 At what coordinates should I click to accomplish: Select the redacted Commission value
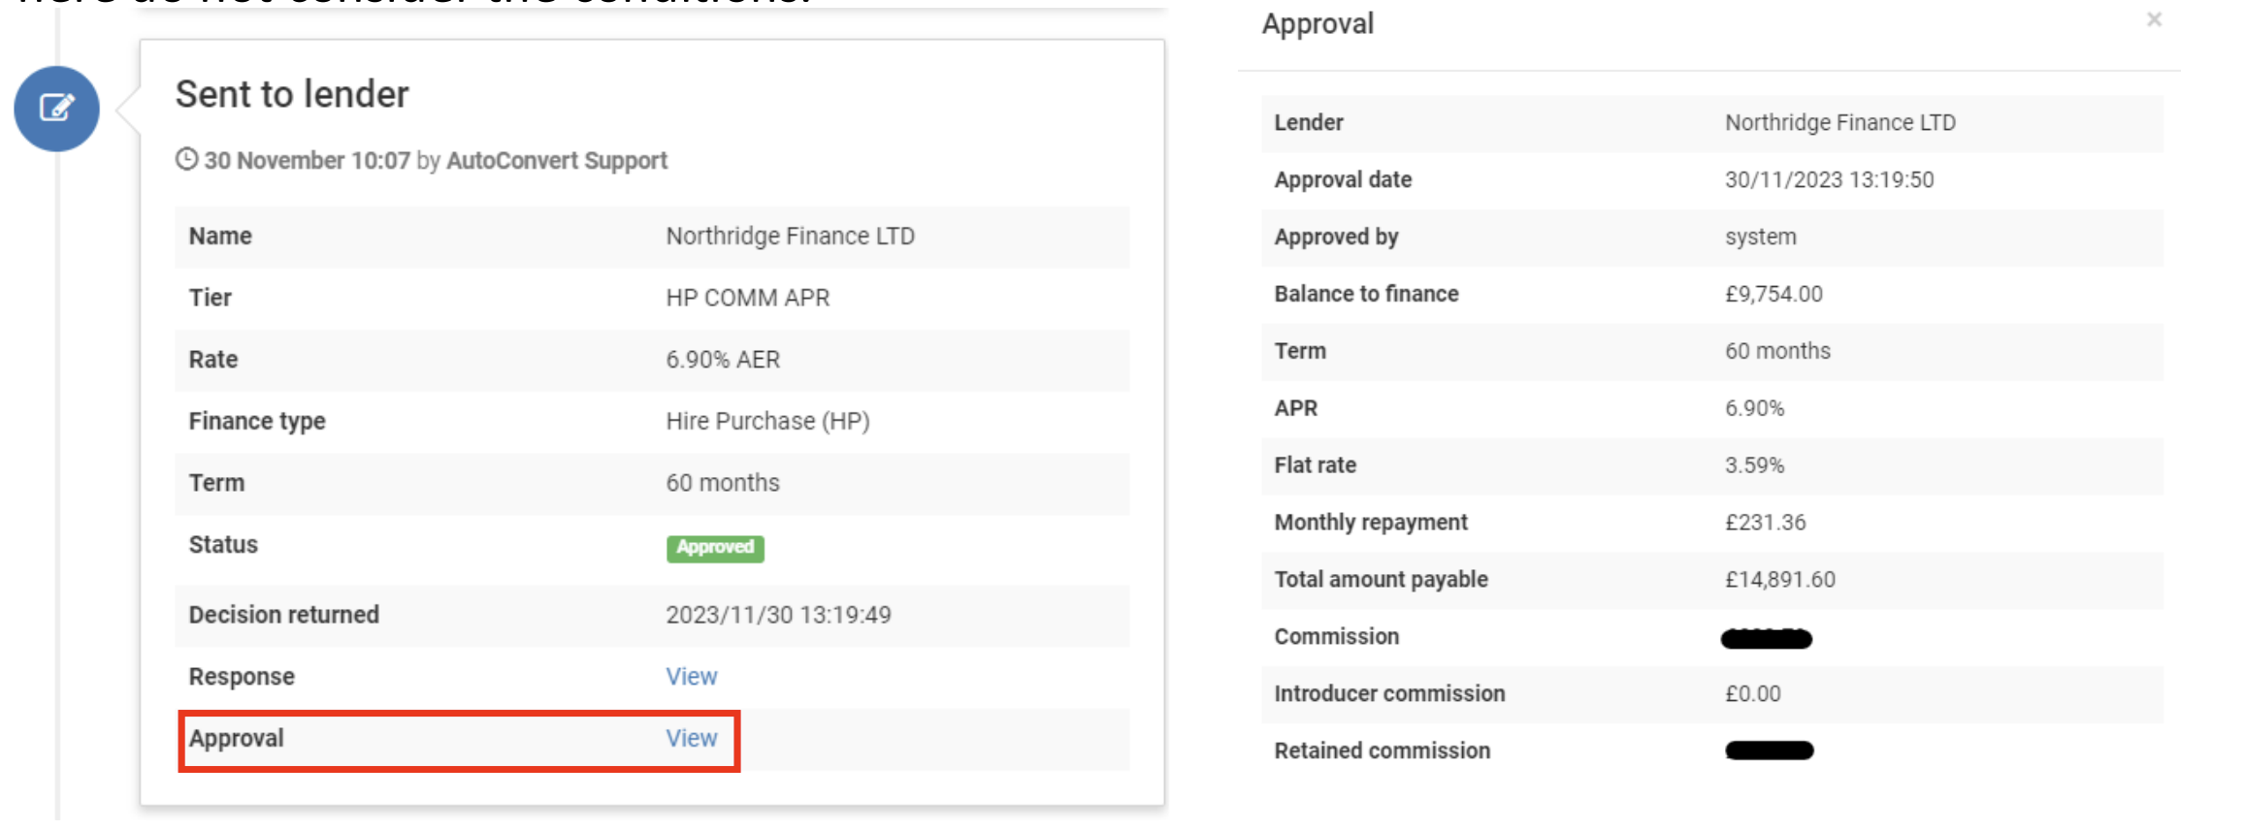1766,638
